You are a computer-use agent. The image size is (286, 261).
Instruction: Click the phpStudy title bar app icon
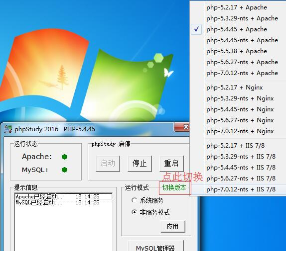click(x=8, y=129)
